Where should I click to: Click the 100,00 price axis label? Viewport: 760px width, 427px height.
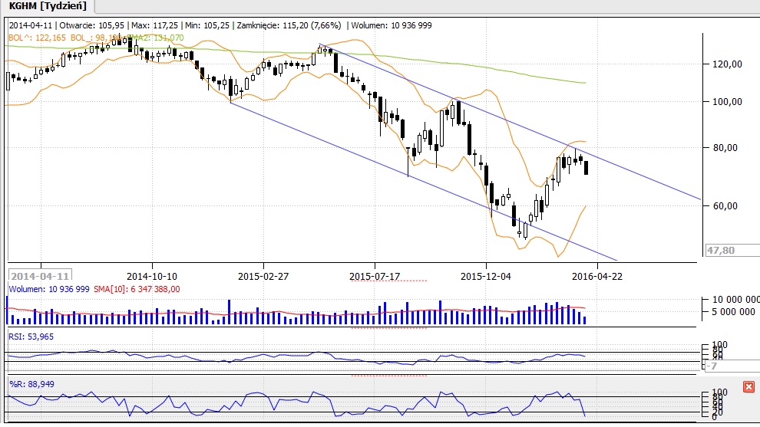(727, 102)
